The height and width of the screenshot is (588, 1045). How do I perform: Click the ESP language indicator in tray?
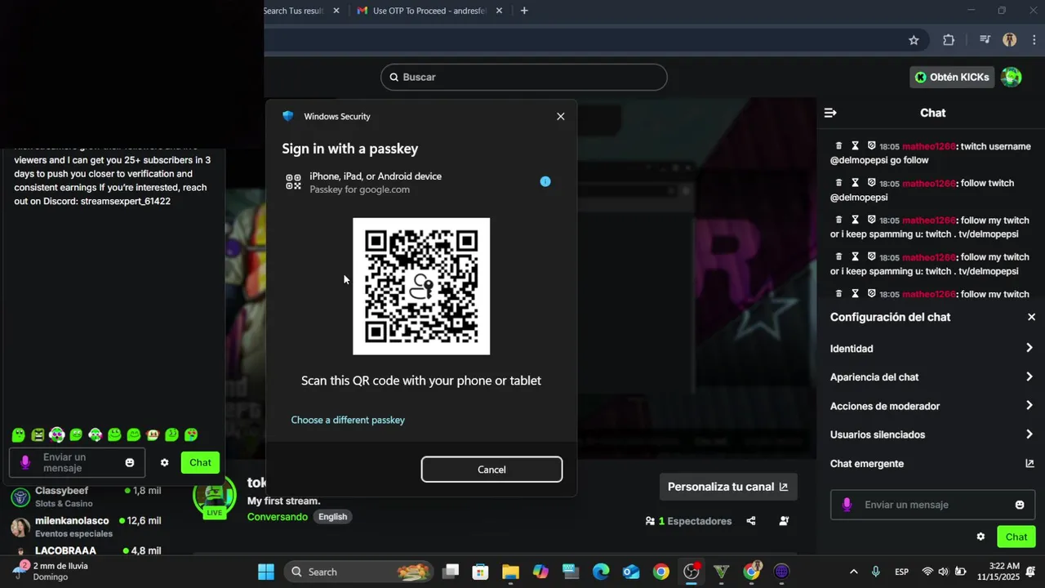901,572
